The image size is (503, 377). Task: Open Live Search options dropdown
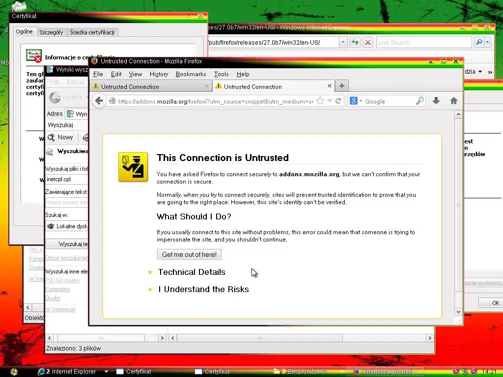coord(488,42)
